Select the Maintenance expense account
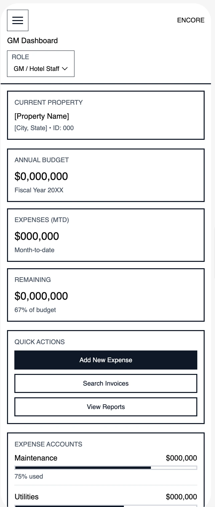The width and height of the screenshot is (215, 507). coord(36,458)
